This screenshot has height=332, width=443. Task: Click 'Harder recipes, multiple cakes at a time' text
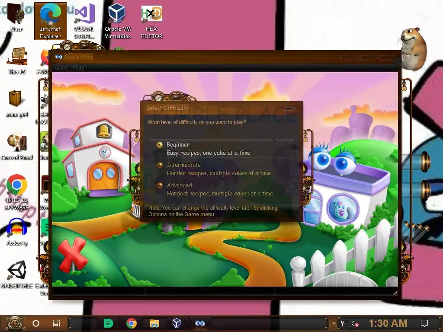click(218, 173)
